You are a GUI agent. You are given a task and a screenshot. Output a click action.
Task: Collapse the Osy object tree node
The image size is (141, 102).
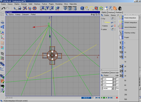point(101,18)
